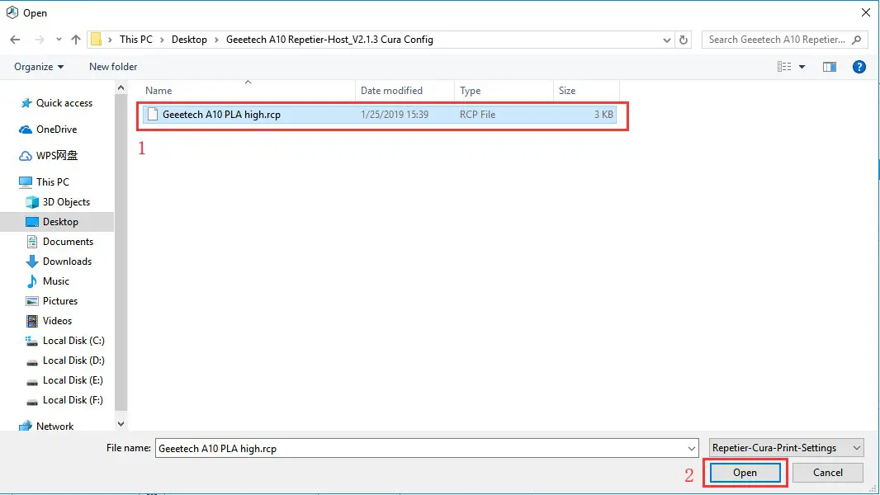
Task: Expand the address bar history dropdown
Action: pyautogui.click(x=666, y=40)
